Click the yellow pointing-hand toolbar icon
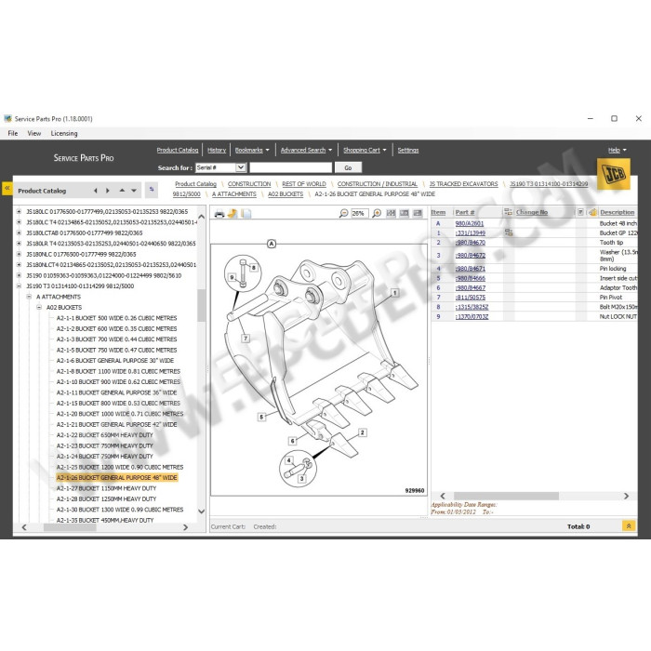The width and height of the screenshot is (651, 651). (x=232, y=213)
